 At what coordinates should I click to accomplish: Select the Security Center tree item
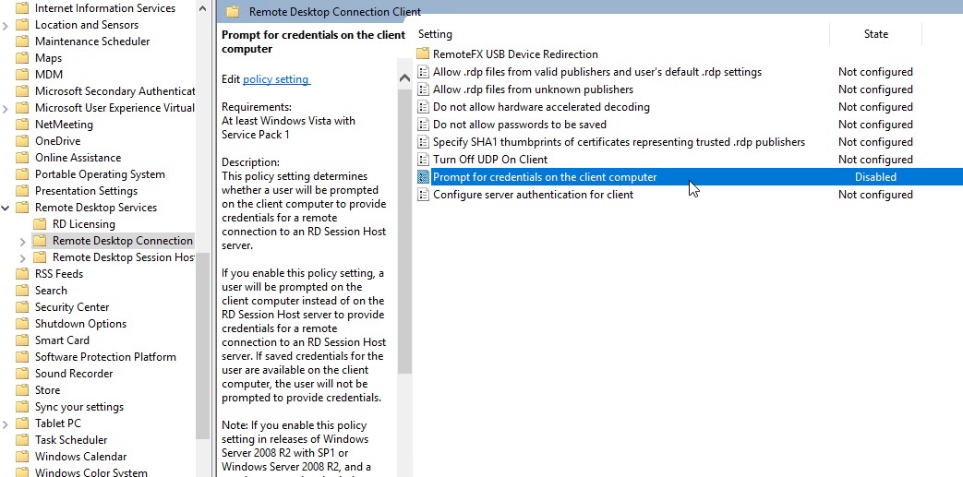point(72,307)
